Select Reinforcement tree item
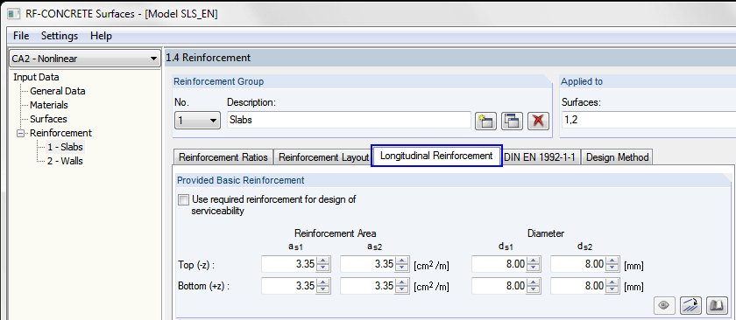 click(x=61, y=133)
